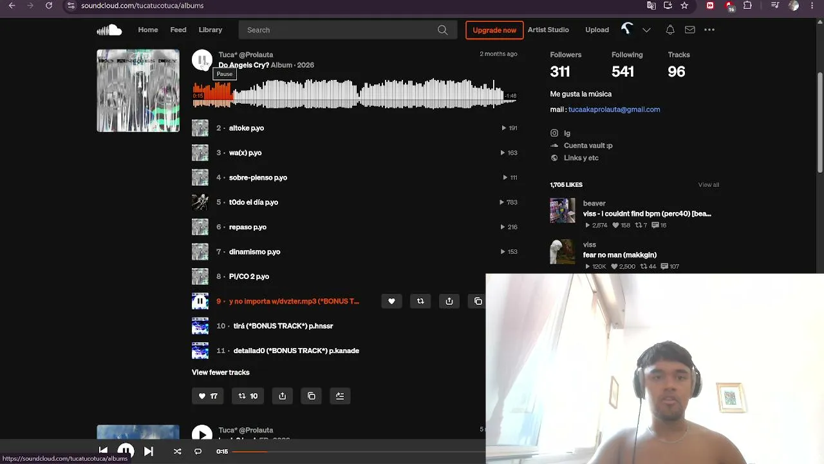Pause track 9 via its thumbnail pause icon
This screenshot has height=464, width=824.
click(200, 301)
